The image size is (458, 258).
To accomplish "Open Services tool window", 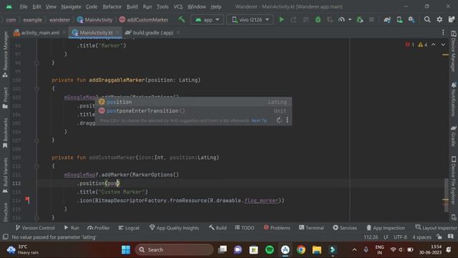I will [x=345, y=228].
